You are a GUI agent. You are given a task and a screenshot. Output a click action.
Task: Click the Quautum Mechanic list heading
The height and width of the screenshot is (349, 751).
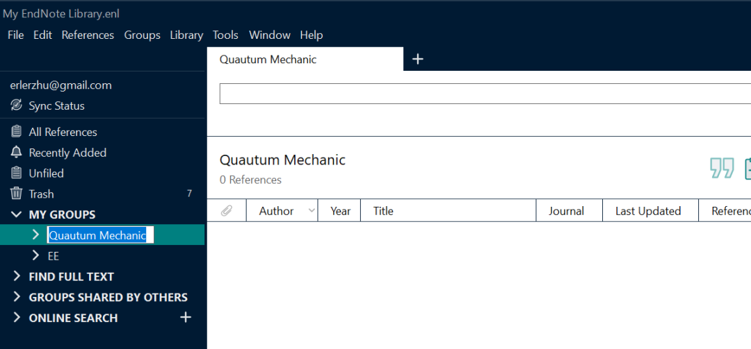(x=282, y=160)
